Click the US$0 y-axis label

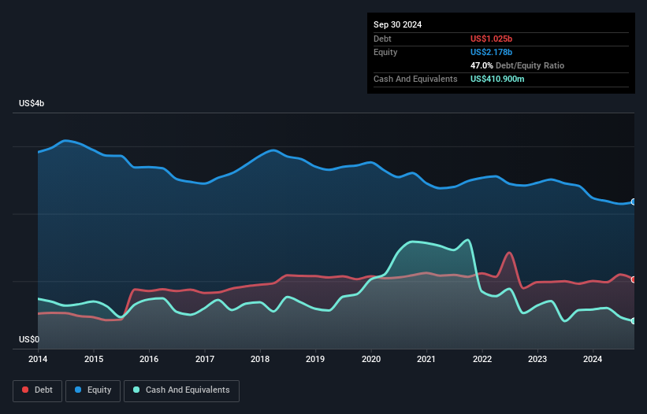pyautogui.click(x=29, y=340)
